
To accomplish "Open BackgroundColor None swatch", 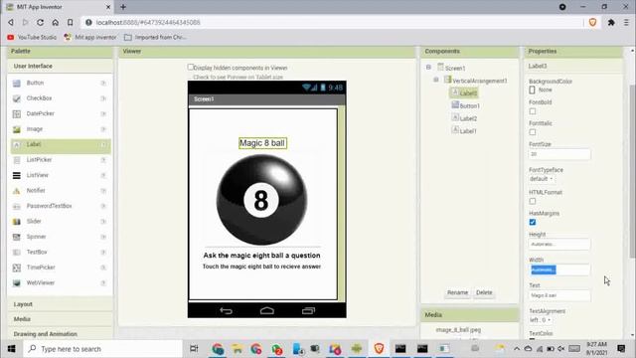I will [x=533, y=89].
